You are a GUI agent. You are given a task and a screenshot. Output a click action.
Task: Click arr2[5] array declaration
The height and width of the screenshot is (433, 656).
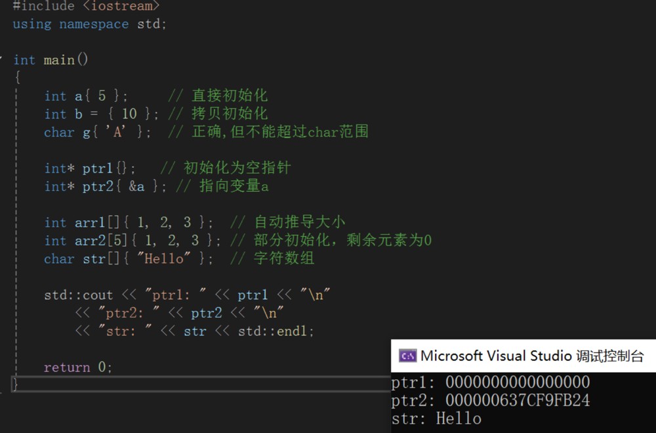pos(98,241)
